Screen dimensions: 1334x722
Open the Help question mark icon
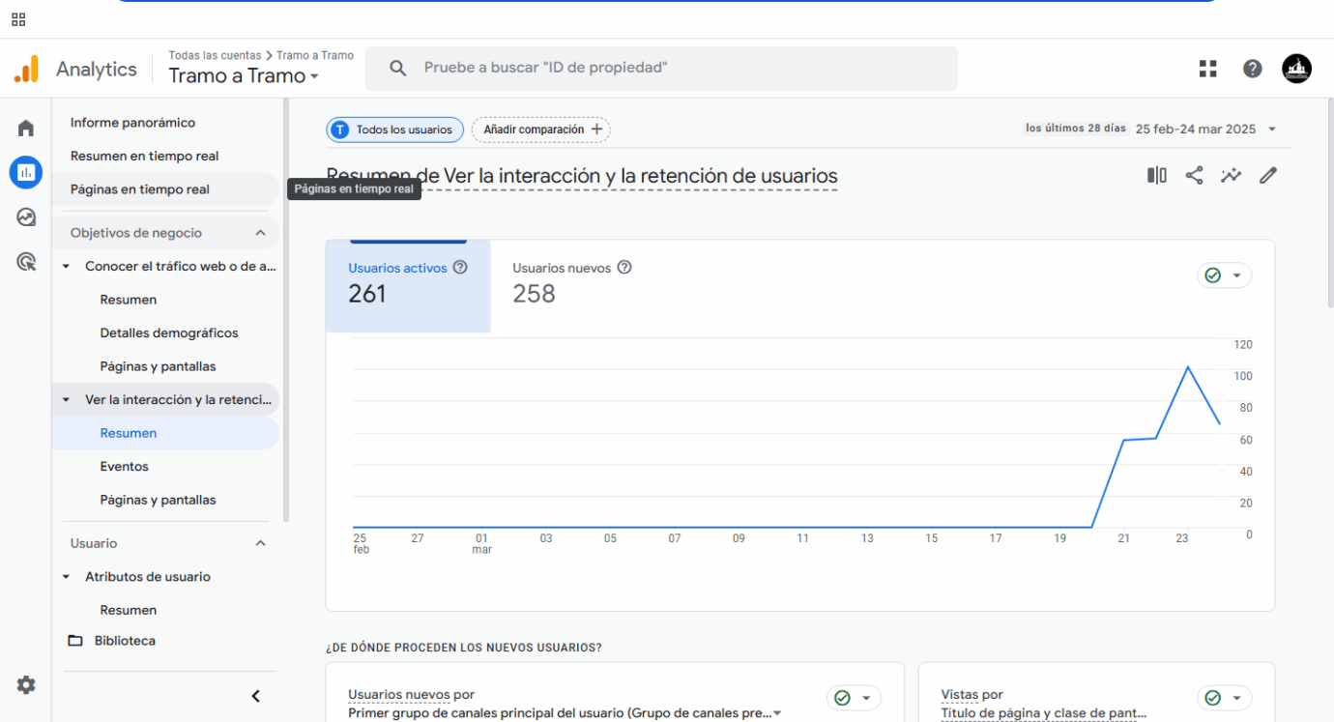(x=1252, y=69)
